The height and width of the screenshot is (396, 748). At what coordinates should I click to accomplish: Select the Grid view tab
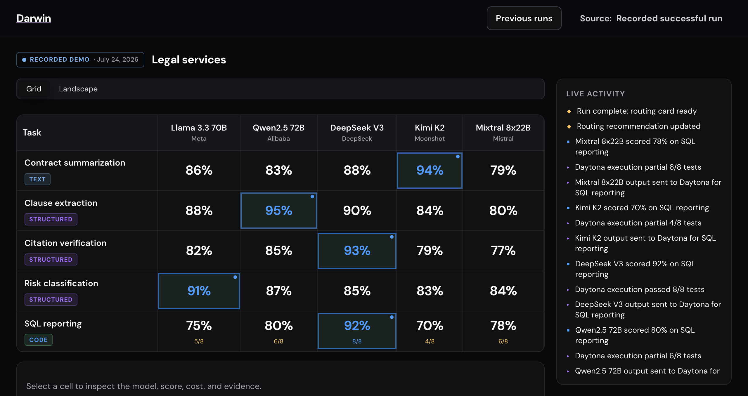click(34, 89)
